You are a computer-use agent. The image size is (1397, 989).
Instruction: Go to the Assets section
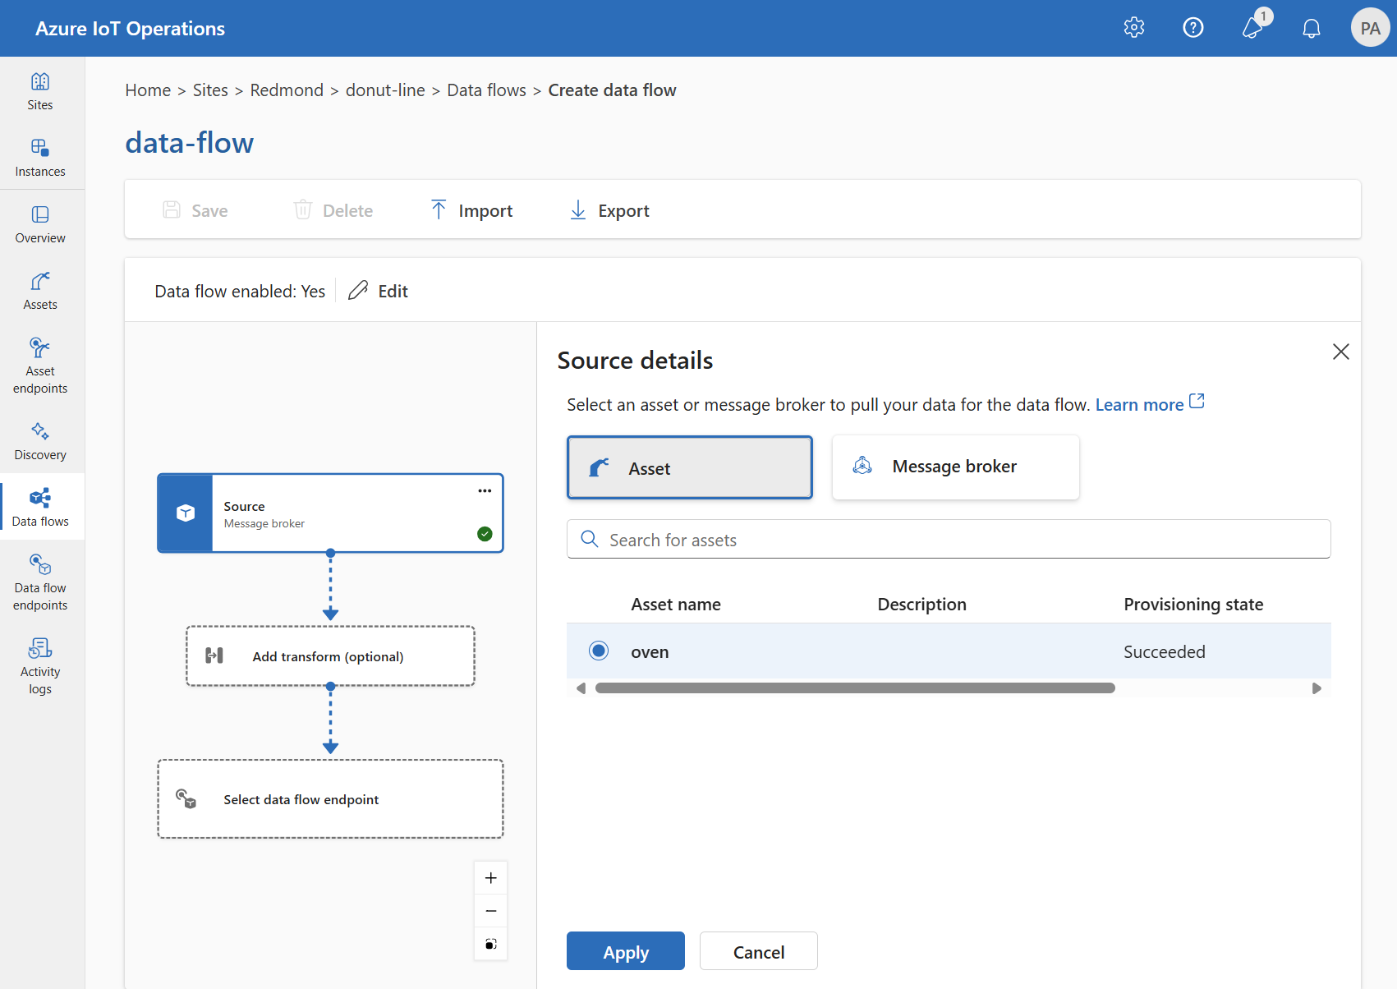39,289
